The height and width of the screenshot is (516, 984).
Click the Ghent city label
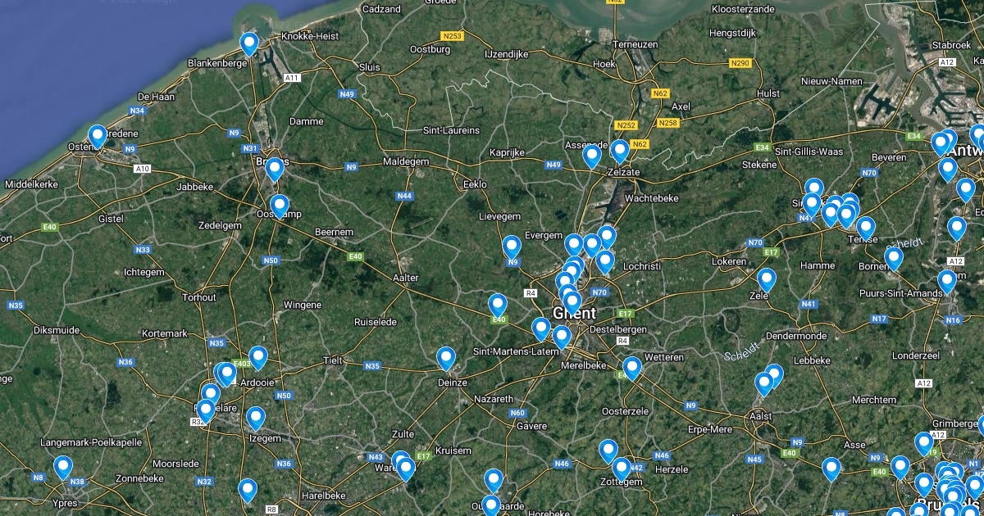575,314
